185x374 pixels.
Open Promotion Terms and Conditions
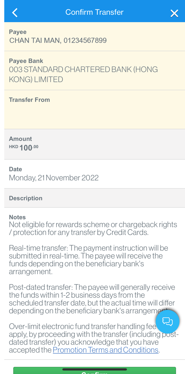click(x=105, y=350)
